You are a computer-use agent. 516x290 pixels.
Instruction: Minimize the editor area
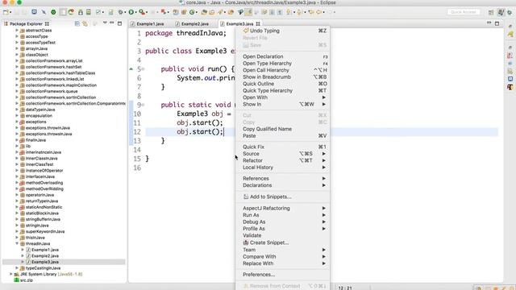(489, 23)
